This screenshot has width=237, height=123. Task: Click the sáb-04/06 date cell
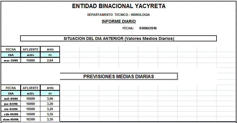(11, 114)
